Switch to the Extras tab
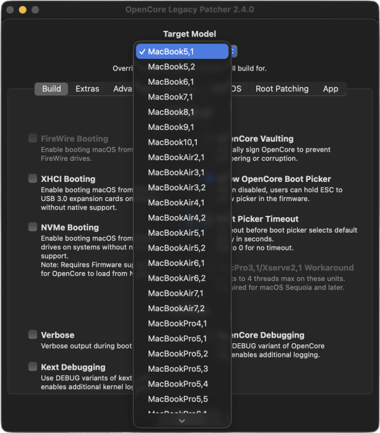 pos(87,89)
